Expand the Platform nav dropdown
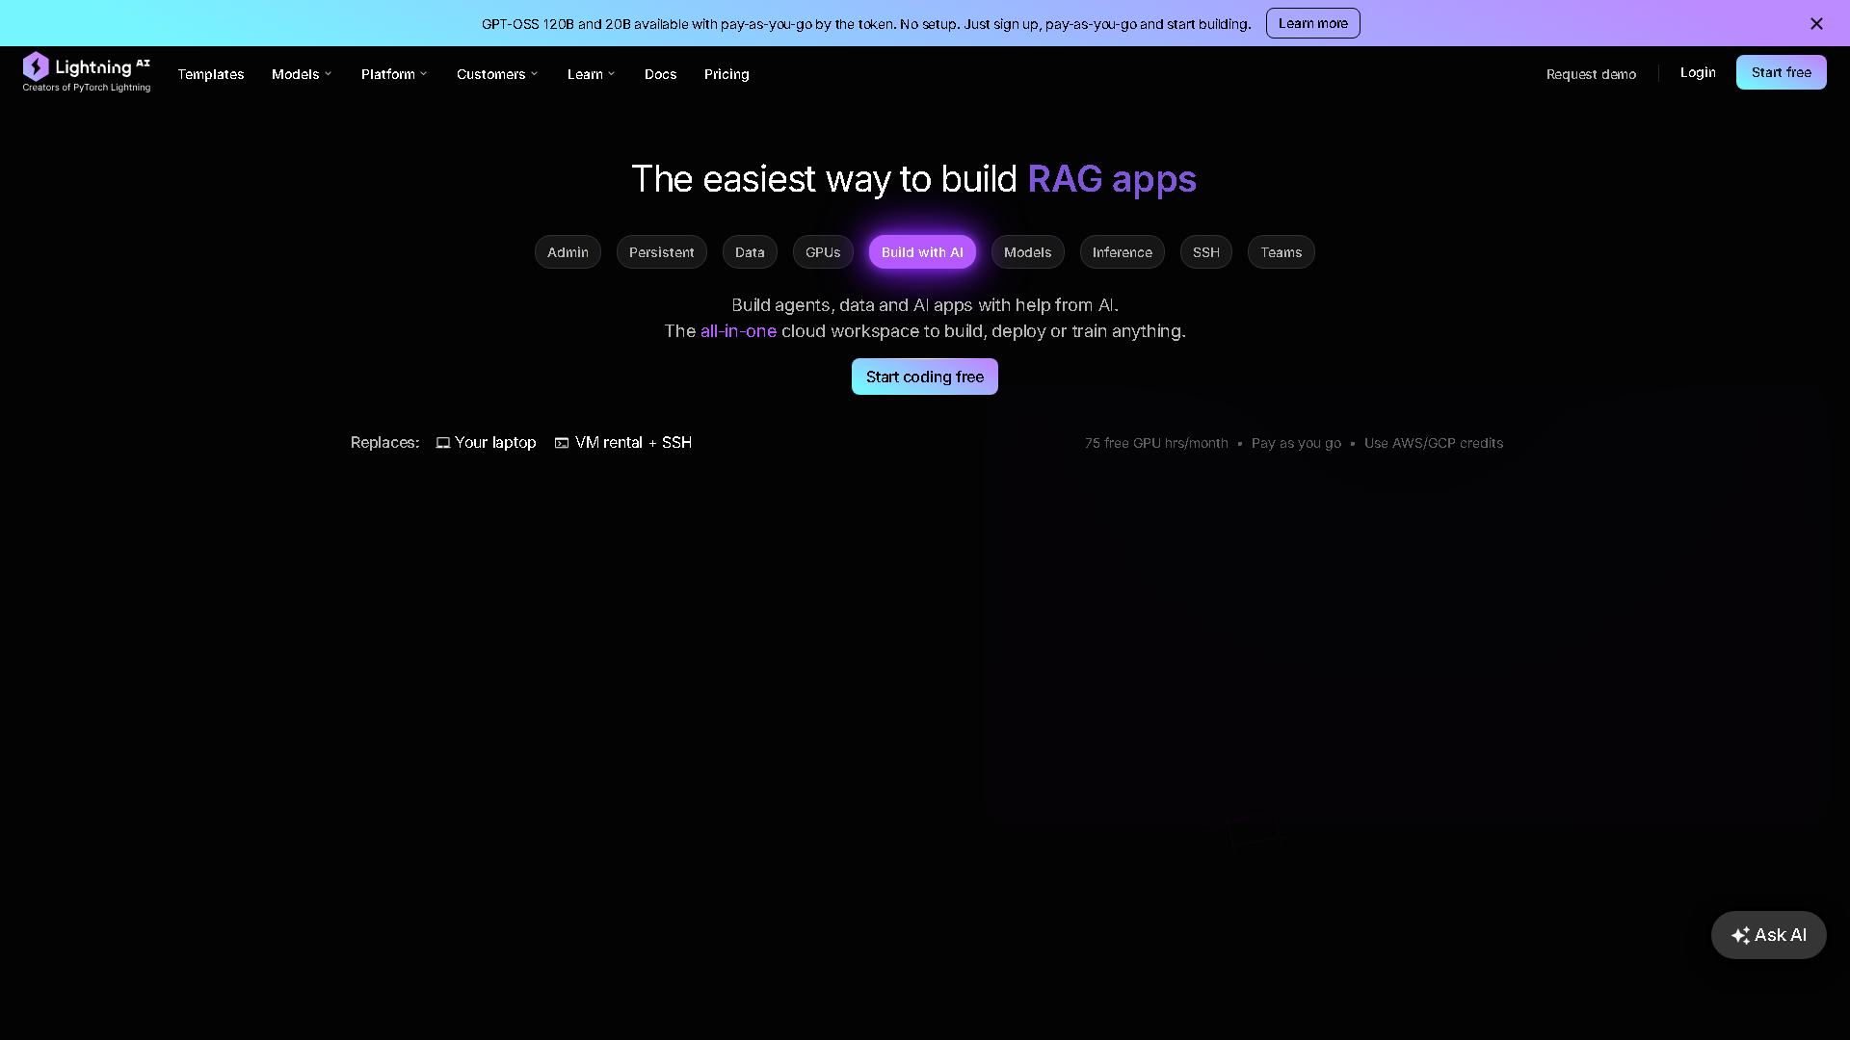1850x1040 pixels. 394,74
